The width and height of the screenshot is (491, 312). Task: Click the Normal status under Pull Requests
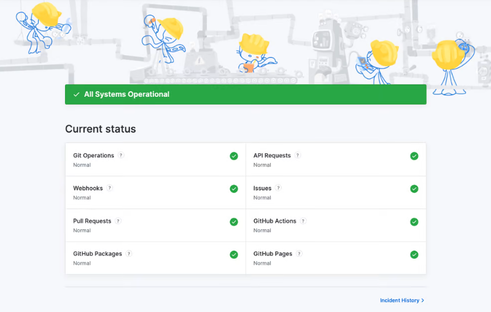[x=82, y=230]
